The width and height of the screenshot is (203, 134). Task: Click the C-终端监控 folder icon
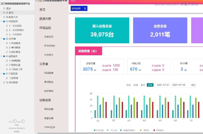[x=4, y=21]
